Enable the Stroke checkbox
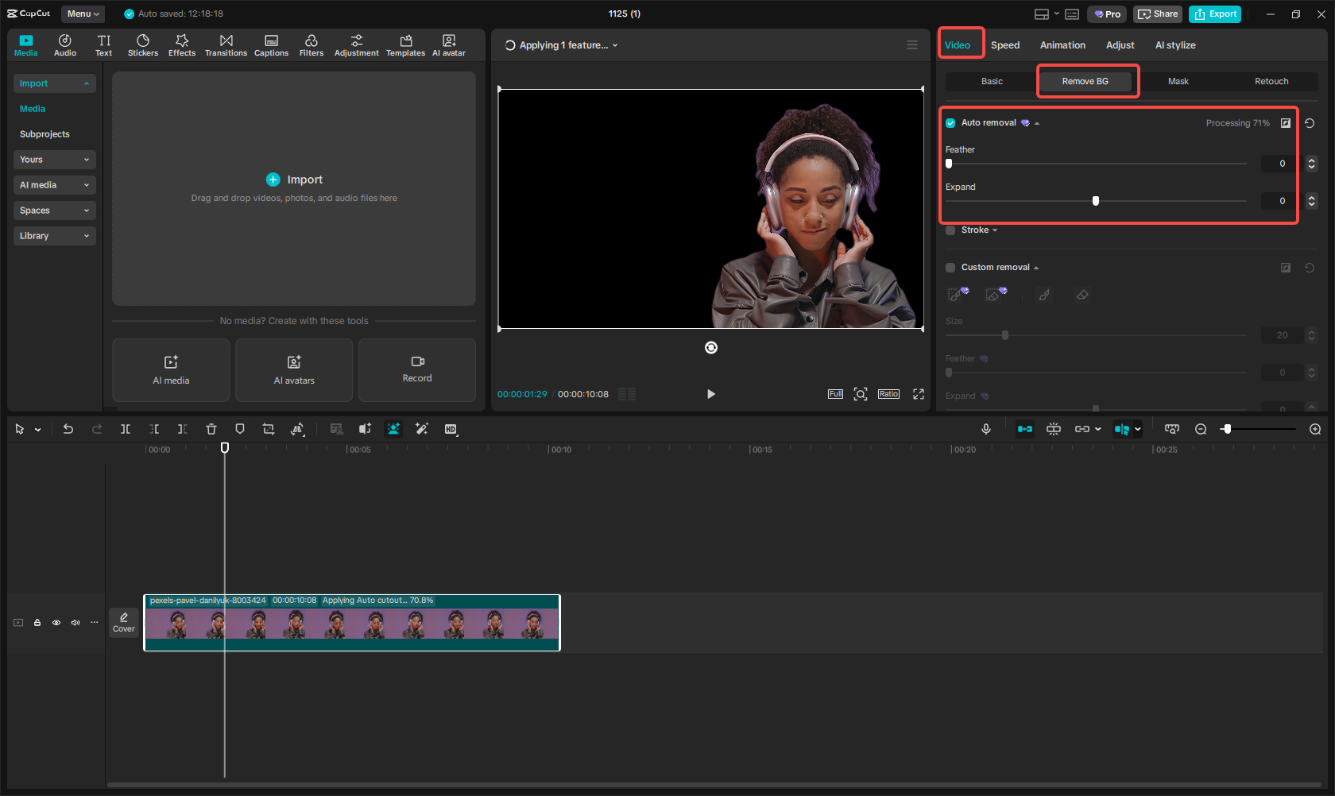 (x=950, y=230)
